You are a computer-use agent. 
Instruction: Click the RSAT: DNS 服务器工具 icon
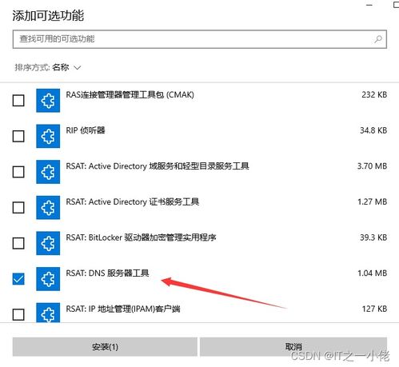48,279
